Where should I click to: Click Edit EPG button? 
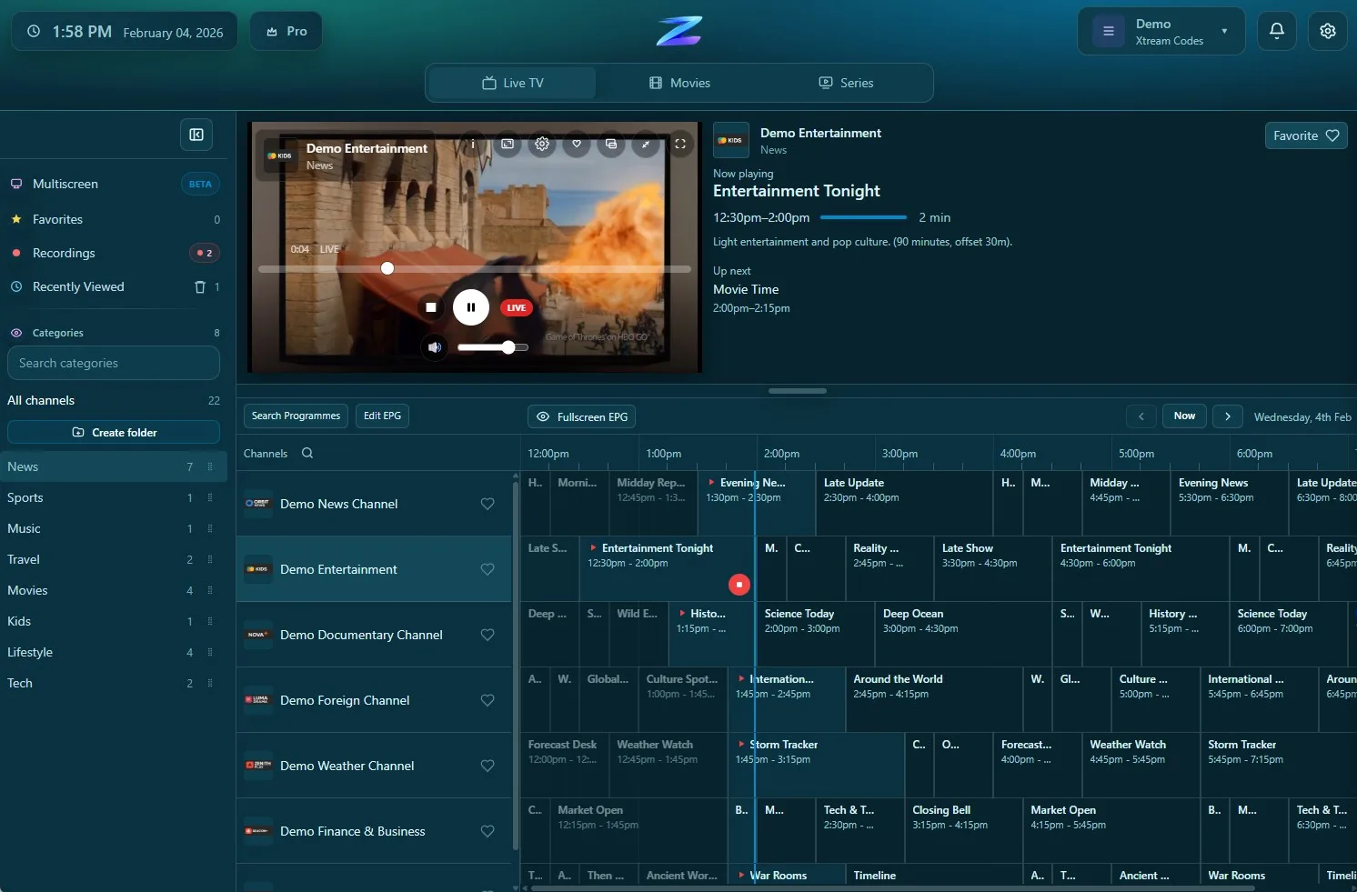(382, 416)
